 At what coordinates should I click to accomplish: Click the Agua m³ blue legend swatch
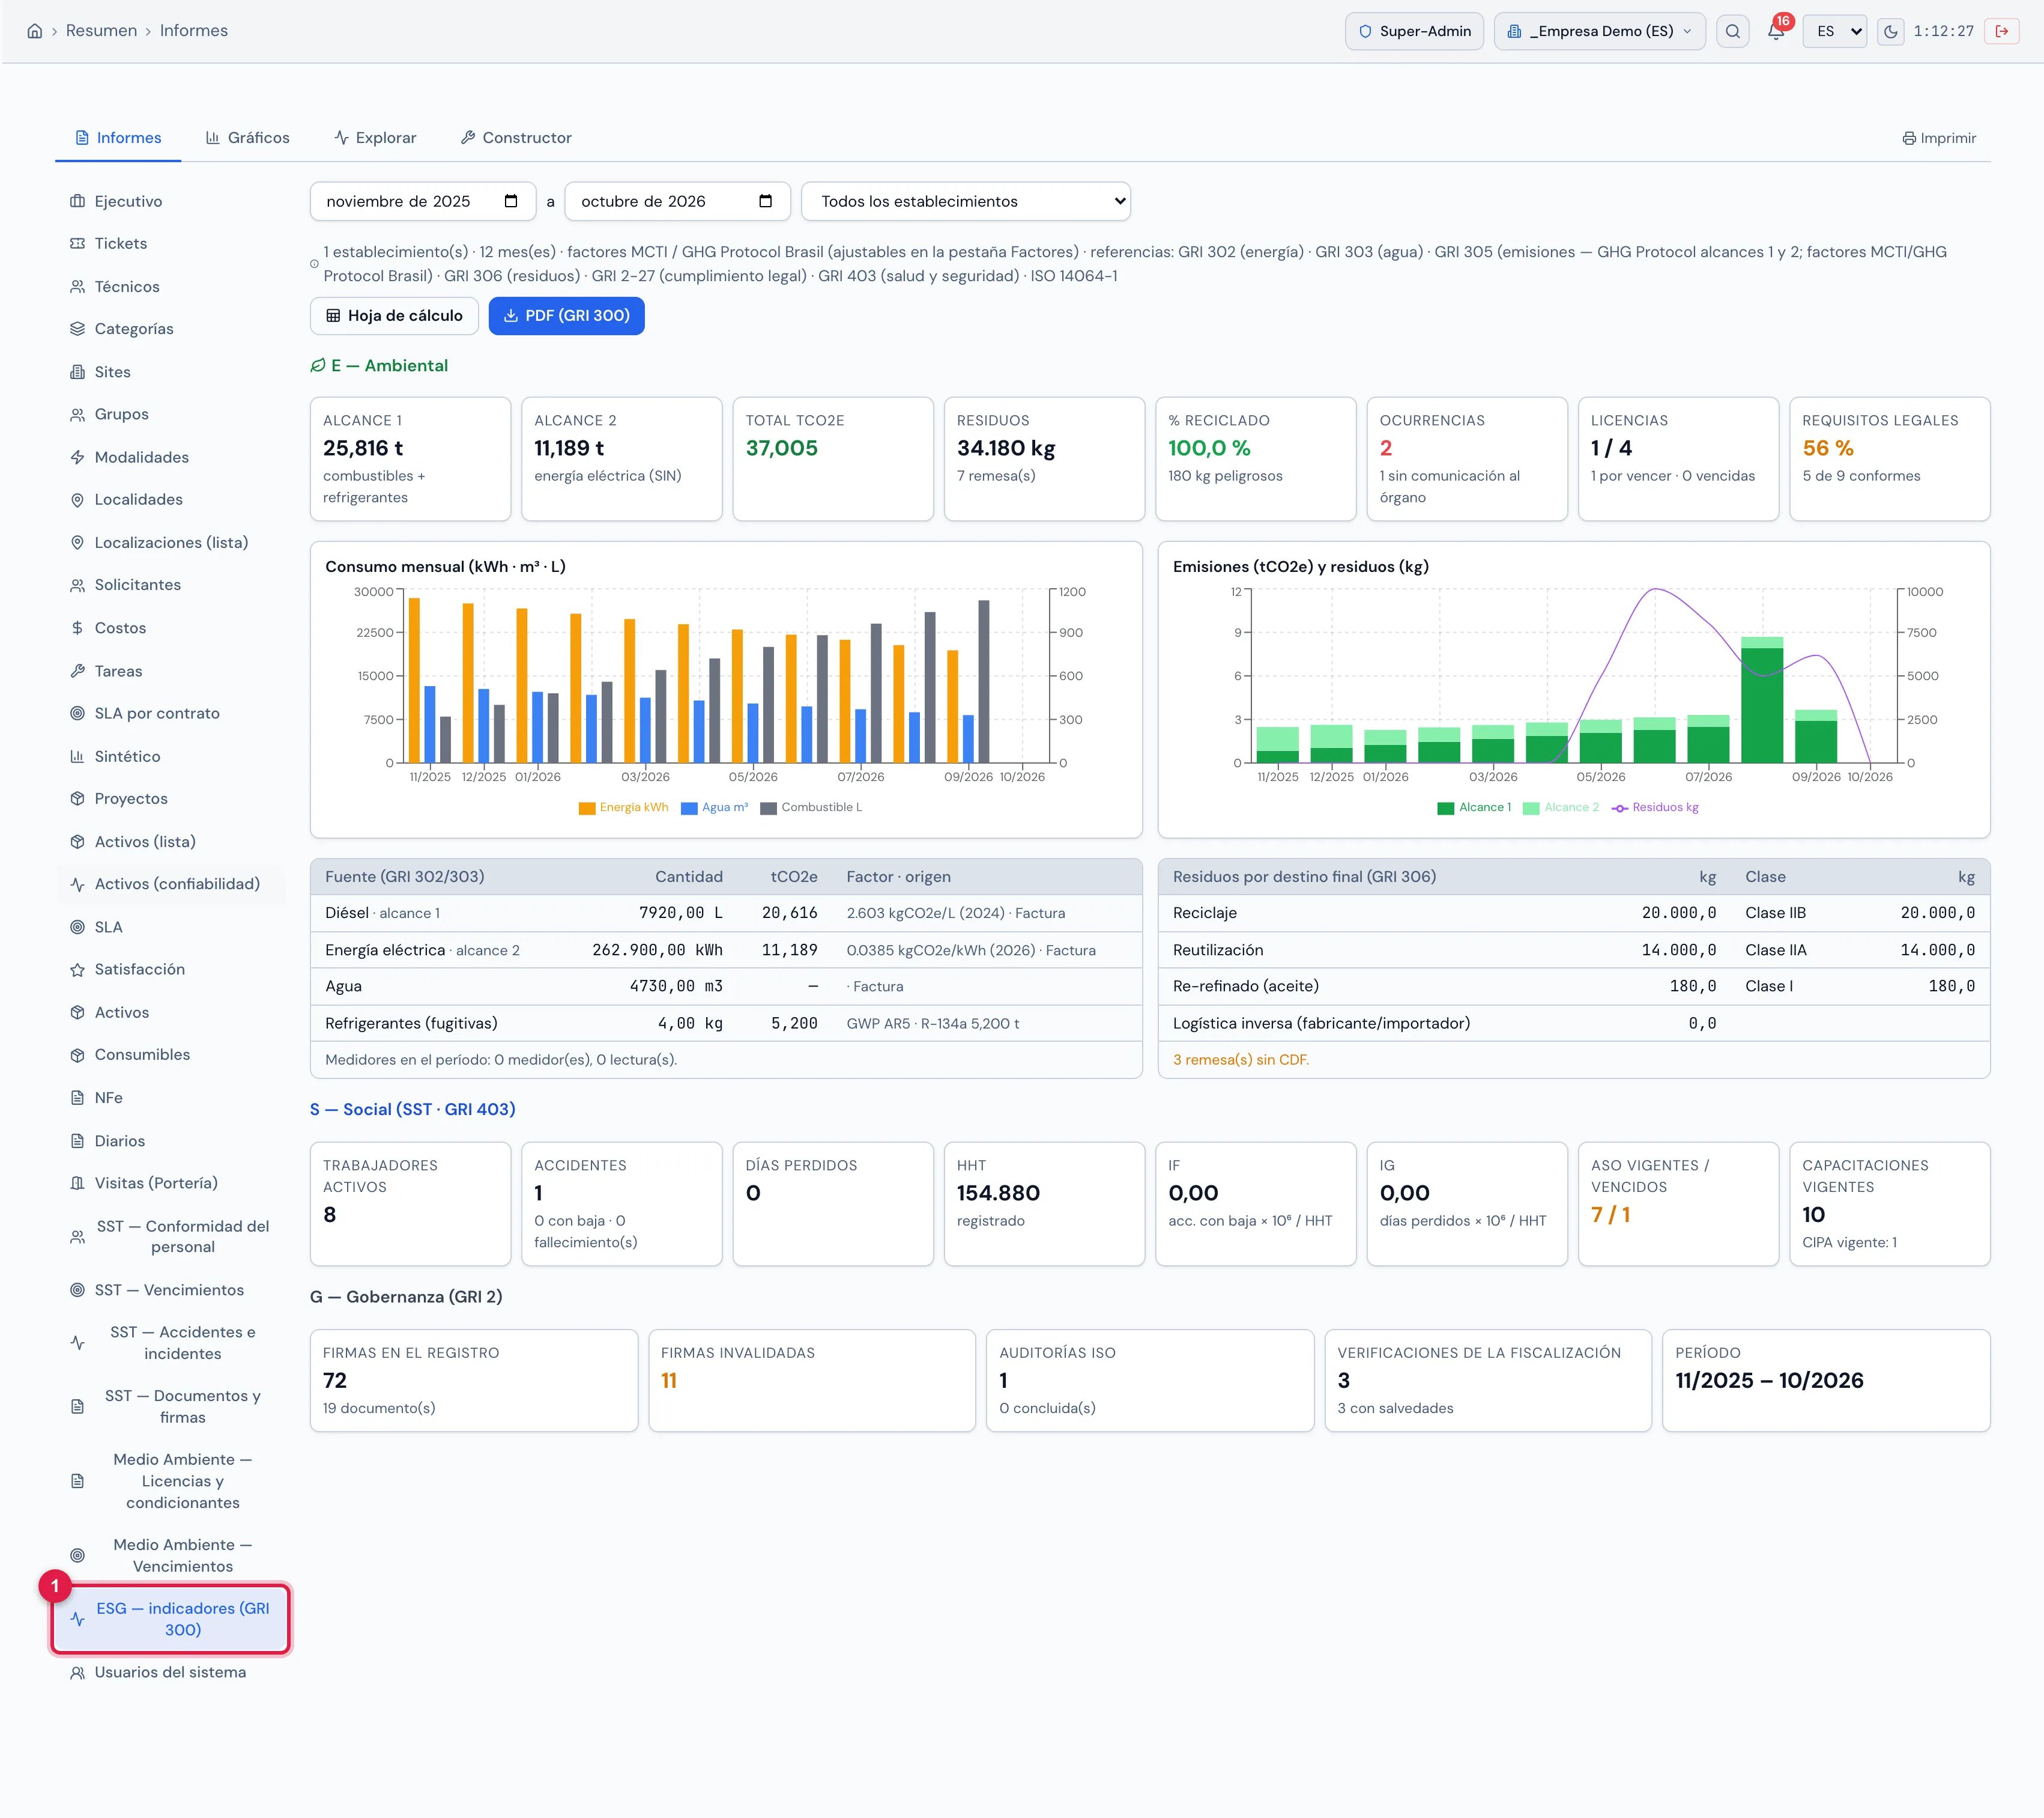pyautogui.click(x=689, y=809)
